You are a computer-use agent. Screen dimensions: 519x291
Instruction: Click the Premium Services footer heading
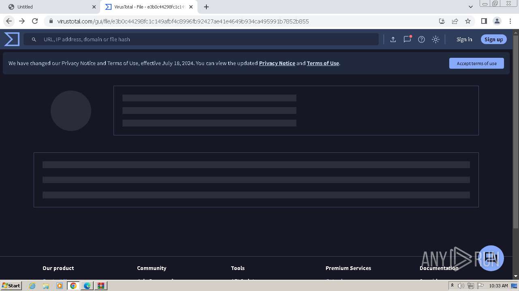tap(348, 268)
